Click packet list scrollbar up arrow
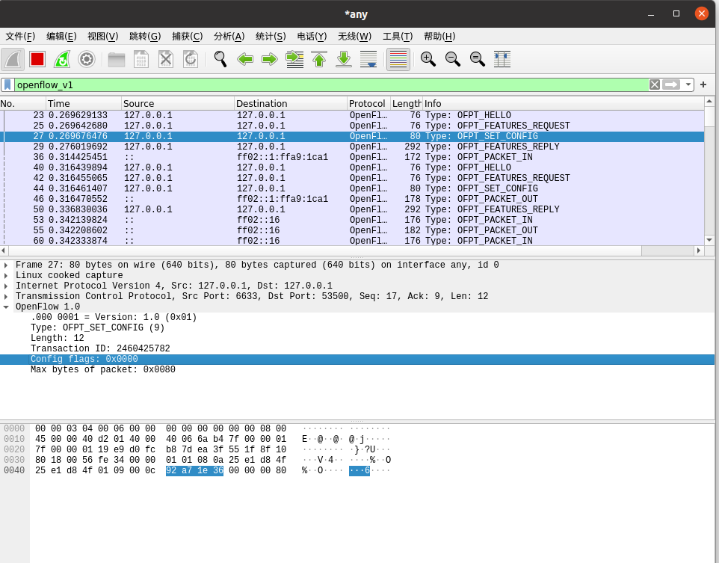The image size is (719, 563). pos(709,101)
